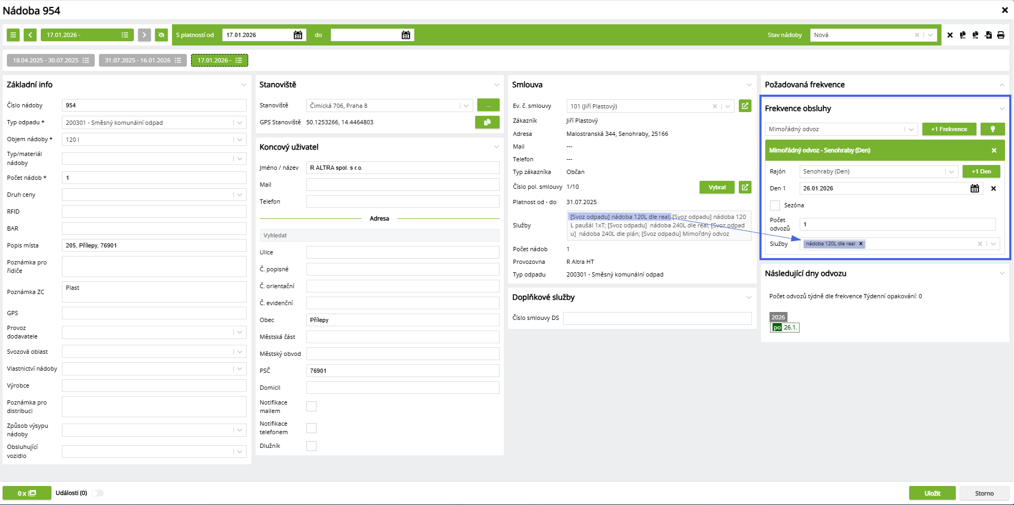Open calendar picker for Den 1
Viewport: 1014px width, 505px height.
coord(975,188)
